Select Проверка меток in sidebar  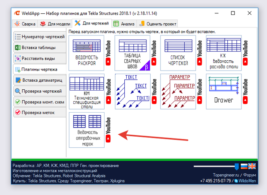tap(40, 113)
